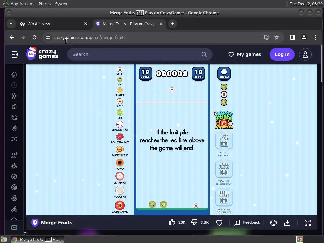Screen dimensions: 324x243
Task: Activate the Pop Fruit booster
Action: [224, 169]
